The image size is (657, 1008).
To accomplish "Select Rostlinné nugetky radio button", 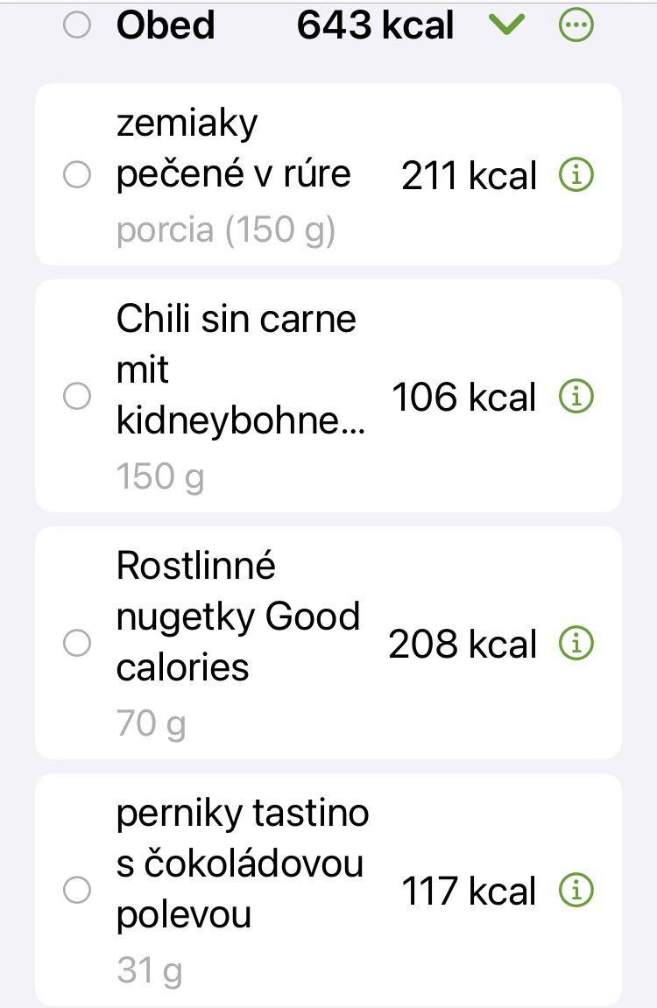I will [x=78, y=644].
